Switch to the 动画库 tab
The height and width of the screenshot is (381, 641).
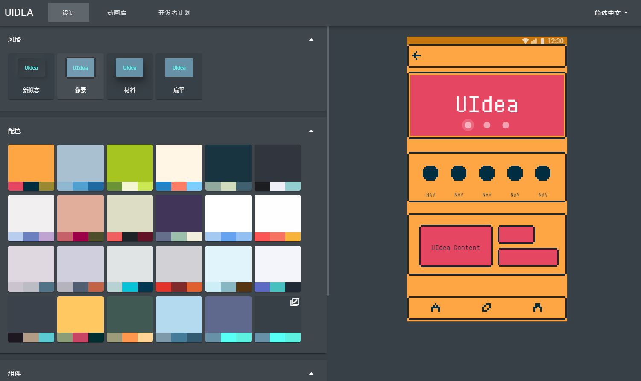pos(117,12)
